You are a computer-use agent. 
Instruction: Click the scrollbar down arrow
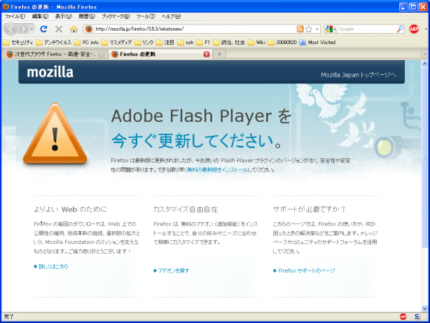pos(425,308)
